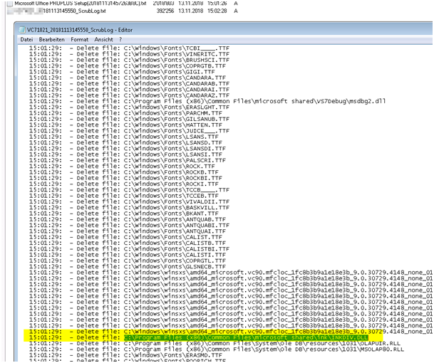Select the 181113145550_ScrubLog.txt file in list

(x=74, y=11)
